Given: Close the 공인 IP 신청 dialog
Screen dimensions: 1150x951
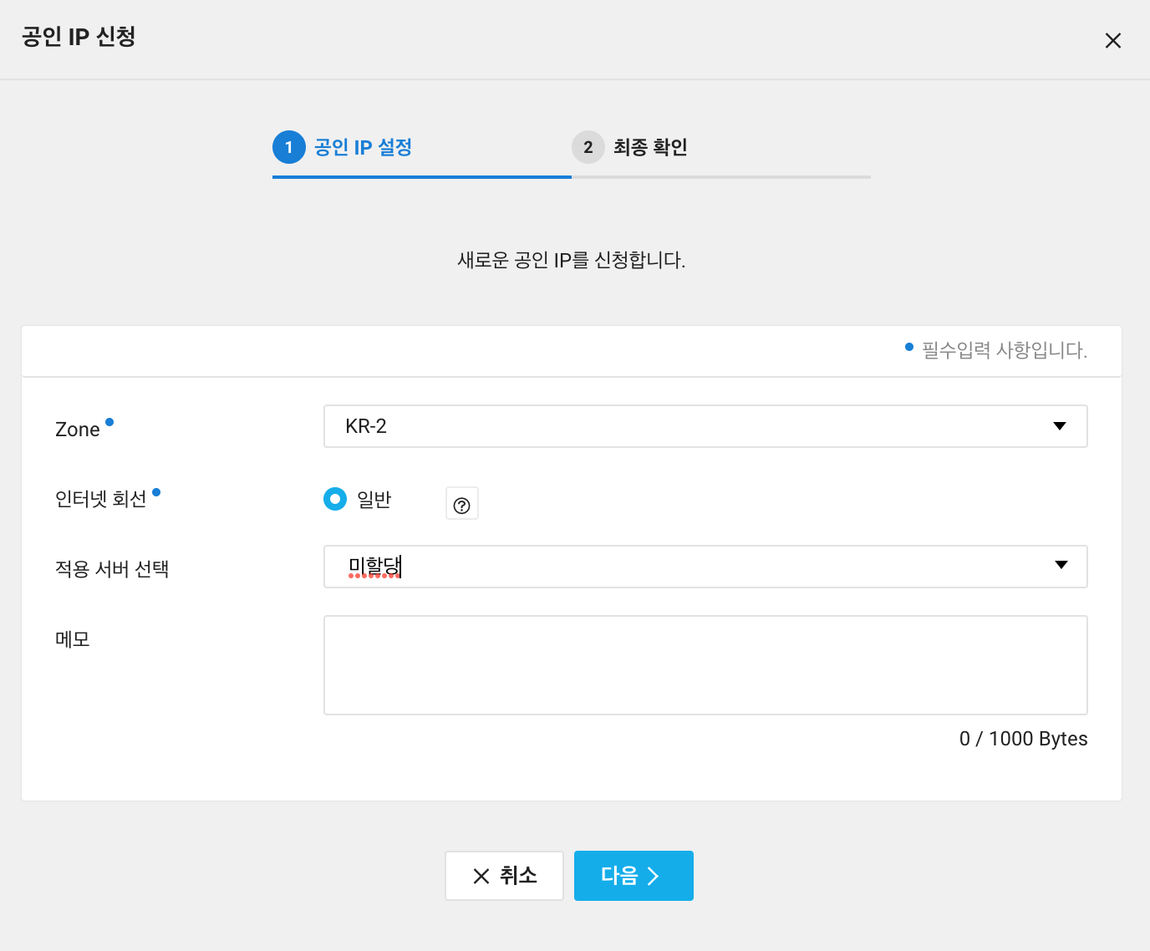Looking at the screenshot, I should pos(1112,40).
